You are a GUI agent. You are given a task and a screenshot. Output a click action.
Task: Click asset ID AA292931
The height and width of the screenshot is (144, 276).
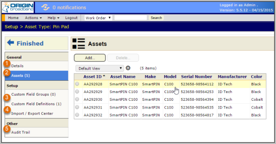93,107
